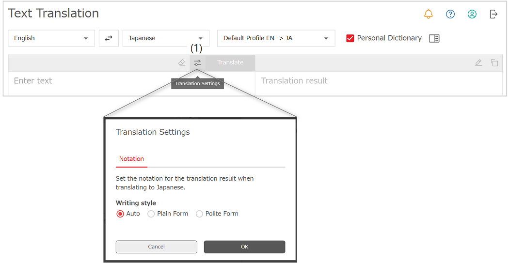Image resolution: width=509 pixels, height=263 pixels.
Task: Open the user account profile icon
Action: click(x=472, y=14)
